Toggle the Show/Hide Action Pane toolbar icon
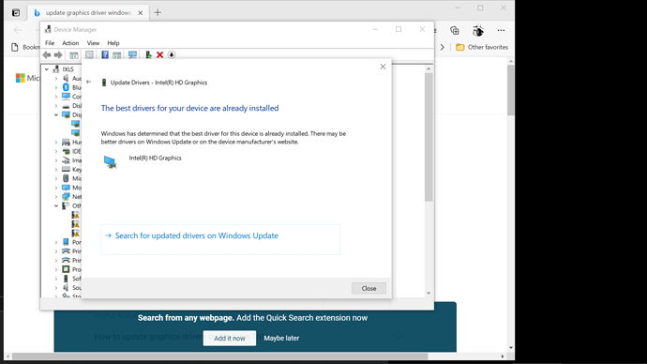 coord(117,55)
